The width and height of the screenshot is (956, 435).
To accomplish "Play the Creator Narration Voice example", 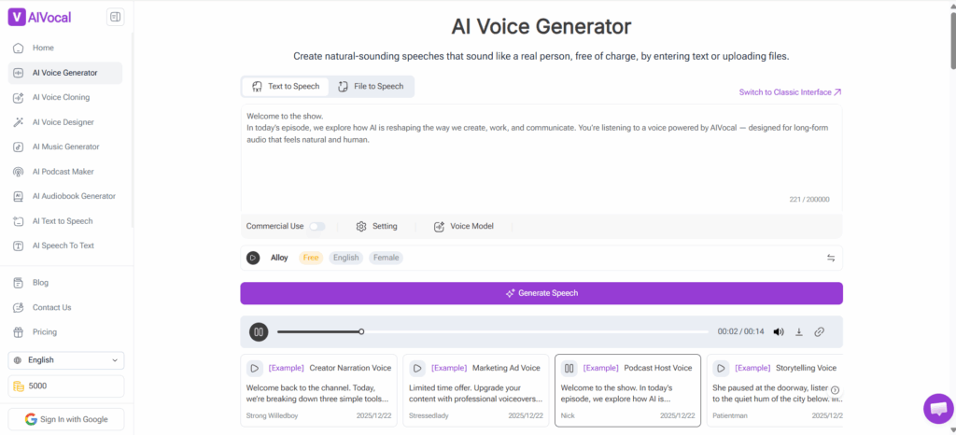I will 254,368.
